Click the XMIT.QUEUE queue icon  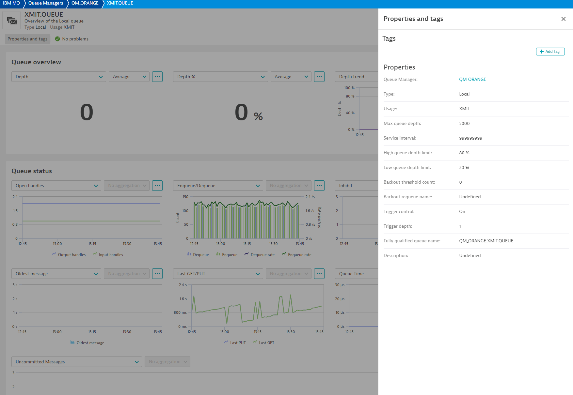pos(12,21)
